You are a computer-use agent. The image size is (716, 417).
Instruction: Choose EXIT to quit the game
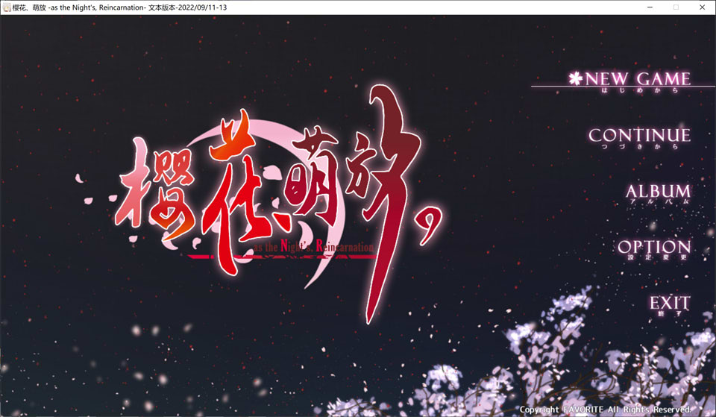(669, 303)
